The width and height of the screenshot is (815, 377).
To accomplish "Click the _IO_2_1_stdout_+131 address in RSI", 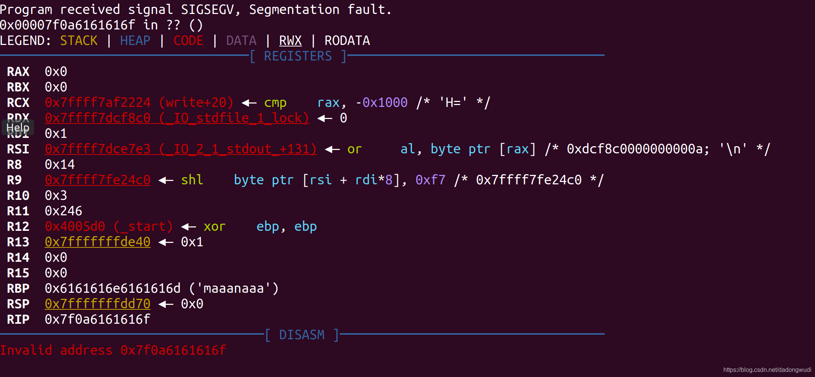I will pos(180,149).
